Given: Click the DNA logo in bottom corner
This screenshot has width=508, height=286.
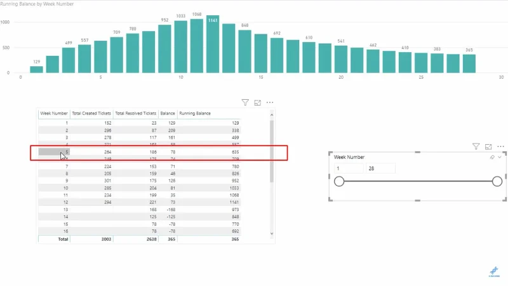Looking at the screenshot, I should pos(494,271).
